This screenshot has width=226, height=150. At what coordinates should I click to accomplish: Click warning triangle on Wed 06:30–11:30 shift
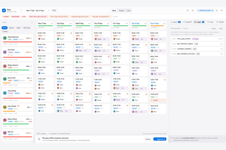pos(90,44)
